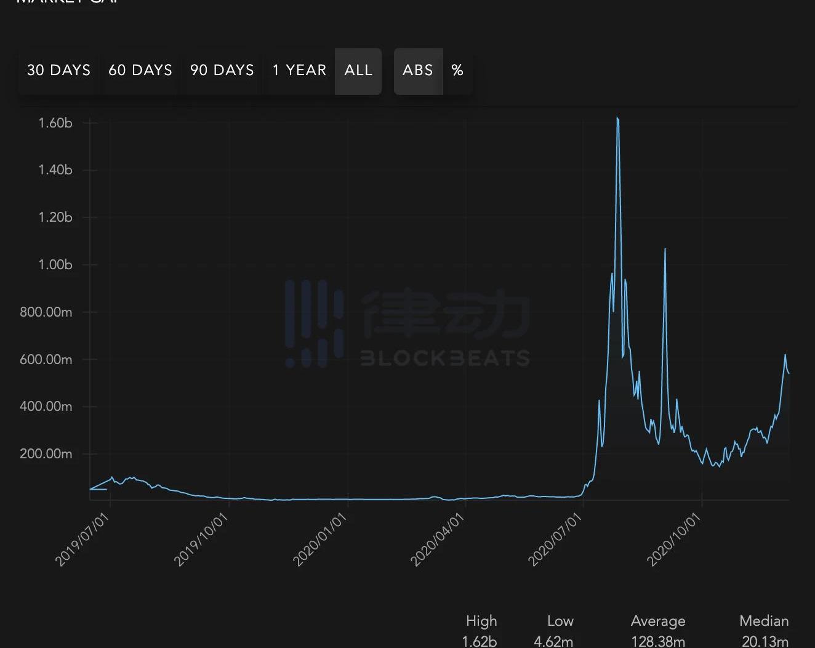Toggle the % percentage display mode
The width and height of the screenshot is (815, 648).
[457, 71]
